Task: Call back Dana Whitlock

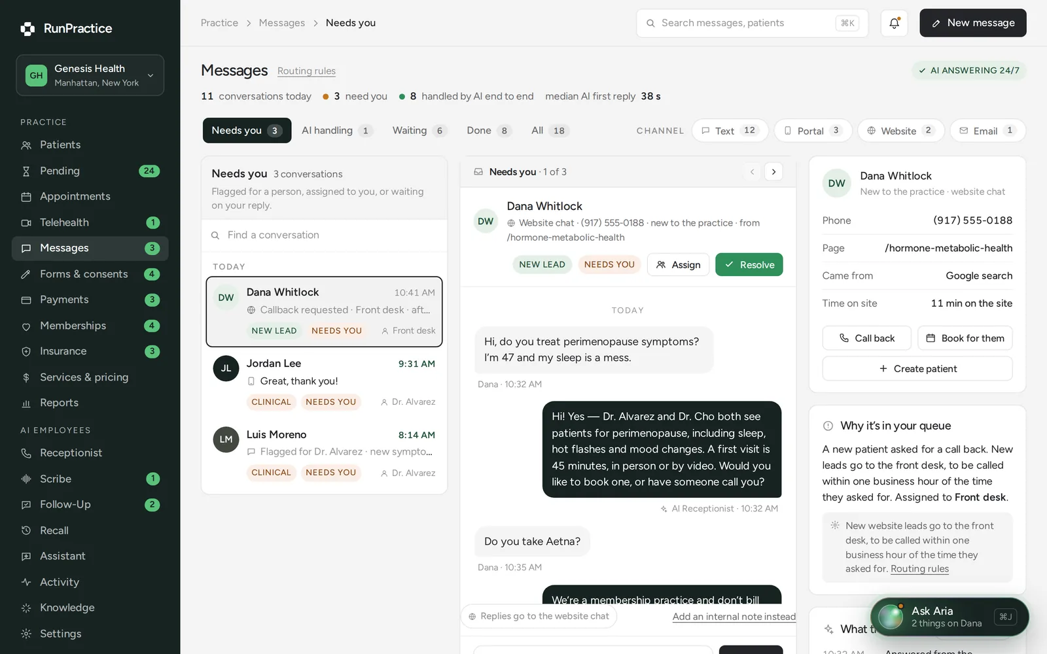Action: pos(866,338)
